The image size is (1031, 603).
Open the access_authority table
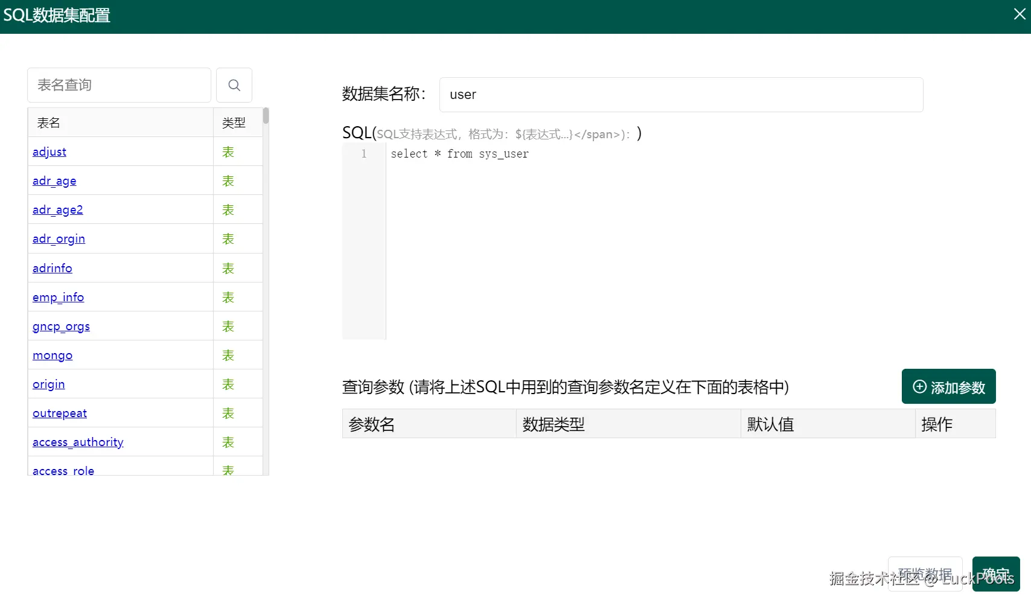(77, 442)
